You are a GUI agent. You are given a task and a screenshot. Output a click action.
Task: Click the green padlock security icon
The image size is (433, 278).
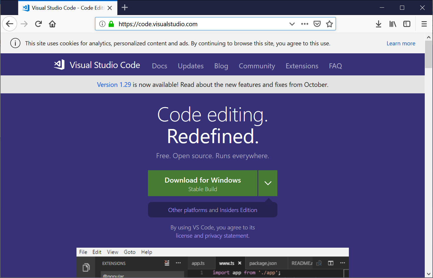point(111,24)
